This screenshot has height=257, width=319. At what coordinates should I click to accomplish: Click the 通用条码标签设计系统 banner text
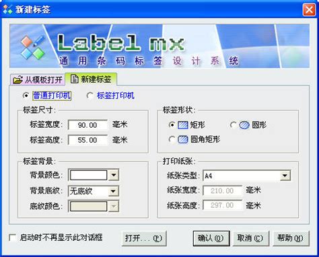point(149,61)
